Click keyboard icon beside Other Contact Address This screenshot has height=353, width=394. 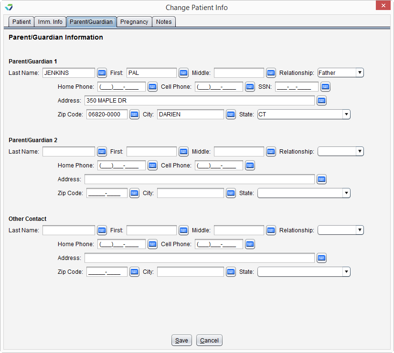coord(321,258)
